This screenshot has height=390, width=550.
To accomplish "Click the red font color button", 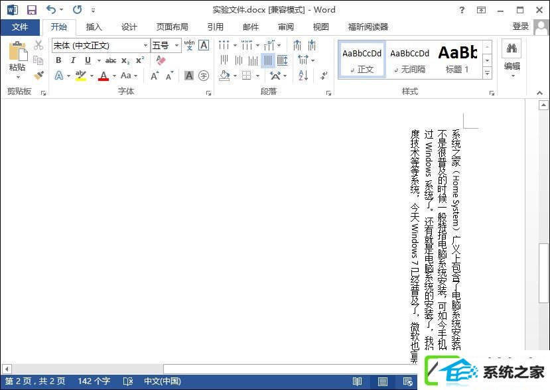I will 103,76.
